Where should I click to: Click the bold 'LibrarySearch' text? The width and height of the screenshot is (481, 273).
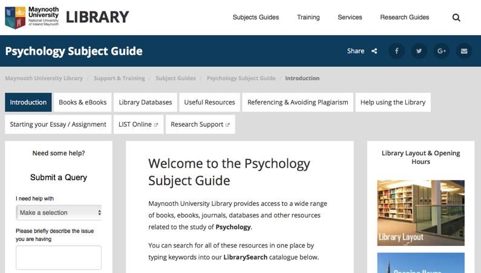246,257
